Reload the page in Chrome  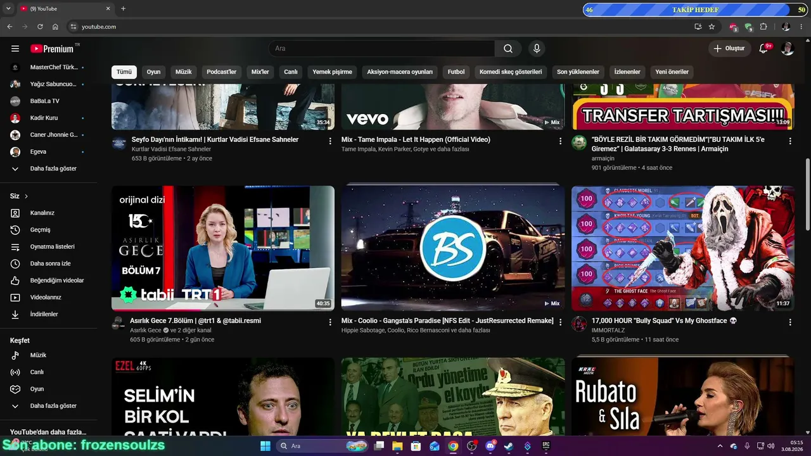tap(40, 27)
